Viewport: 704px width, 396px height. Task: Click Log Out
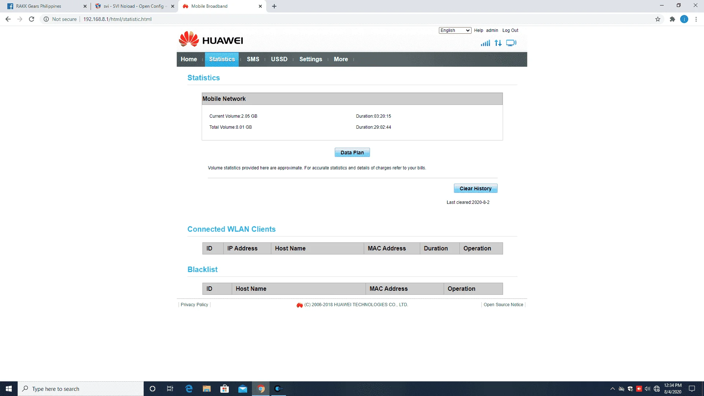[510, 30]
